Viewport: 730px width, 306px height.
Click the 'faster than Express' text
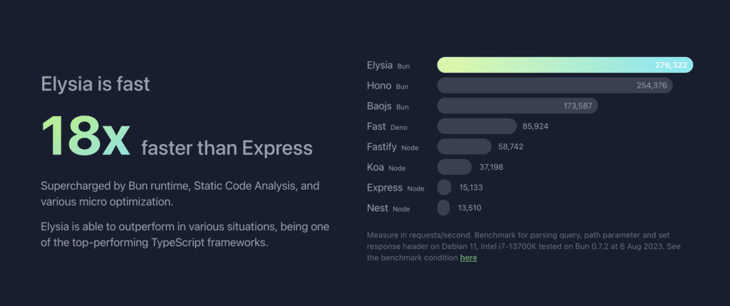point(227,148)
